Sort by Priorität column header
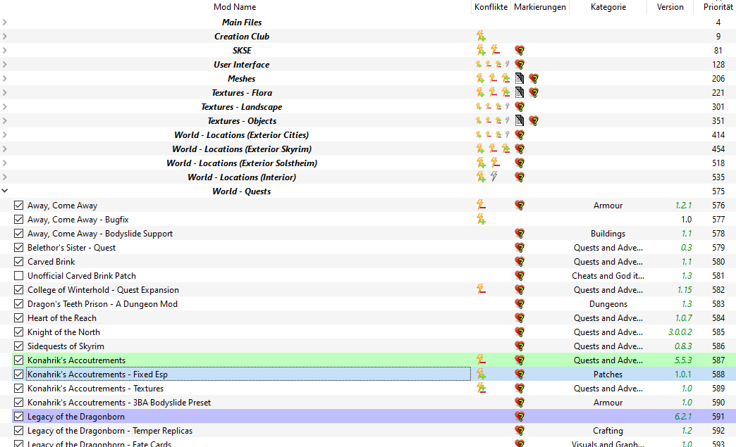 click(718, 7)
